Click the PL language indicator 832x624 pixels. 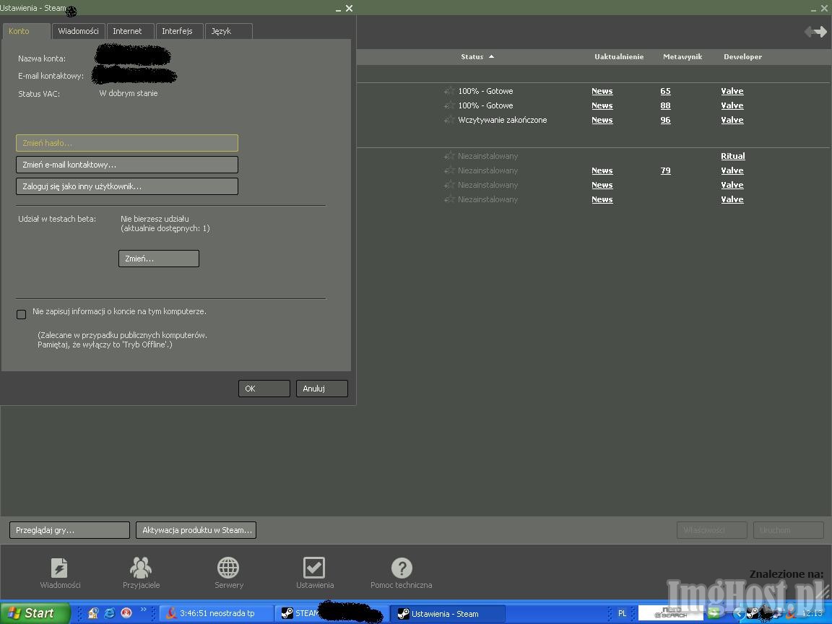pyautogui.click(x=622, y=613)
